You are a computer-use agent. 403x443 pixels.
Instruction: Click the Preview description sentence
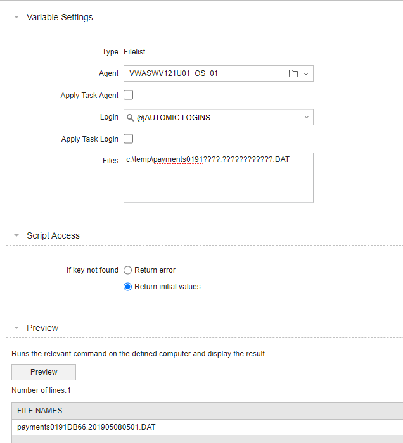click(x=139, y=354)
